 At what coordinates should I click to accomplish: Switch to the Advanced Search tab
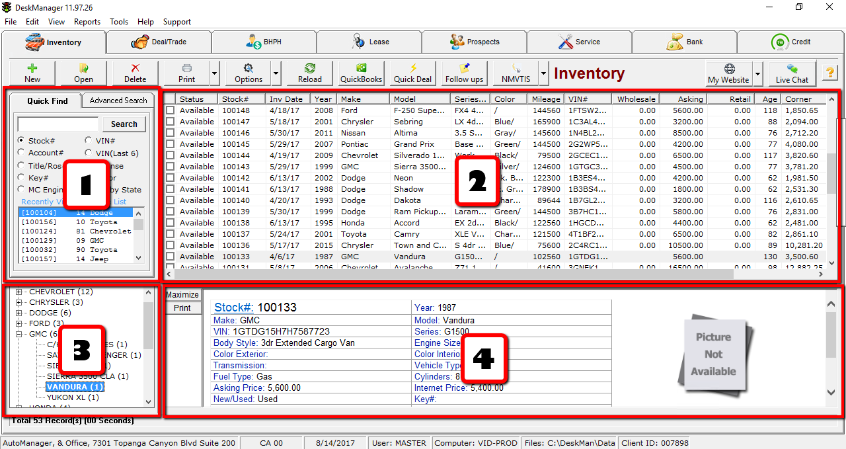click(118, 101)
